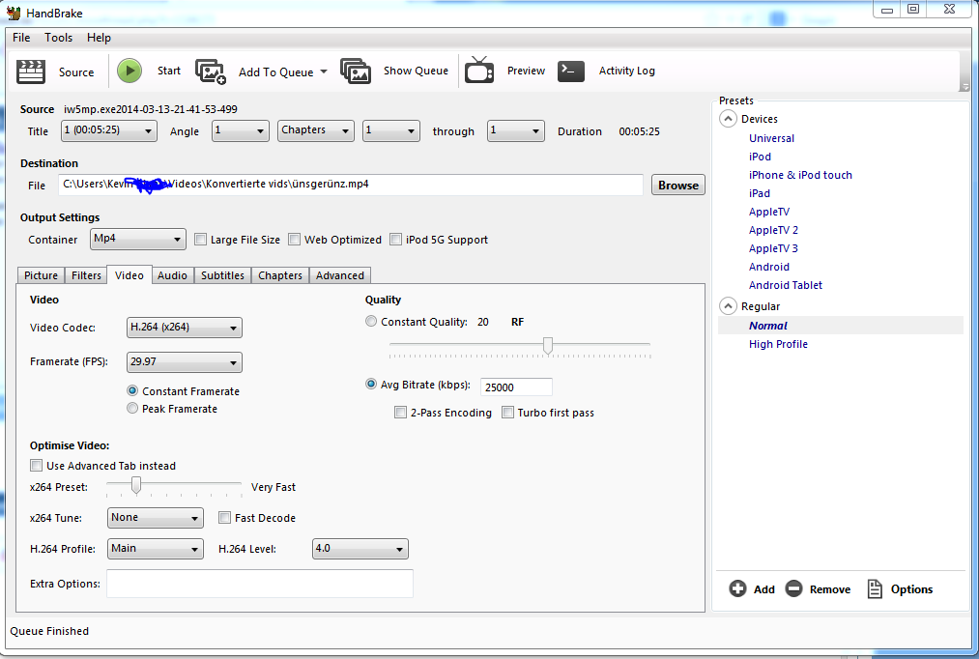Viewport: 979px width, 659px height.
Task: Select the iPad preset
Action: point(760,193)
